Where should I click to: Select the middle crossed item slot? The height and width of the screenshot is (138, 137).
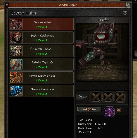tap(108, 97)
